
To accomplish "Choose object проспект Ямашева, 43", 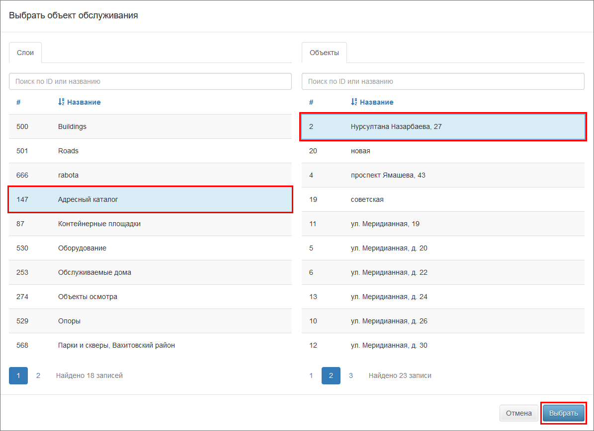I will coord(442,175).
